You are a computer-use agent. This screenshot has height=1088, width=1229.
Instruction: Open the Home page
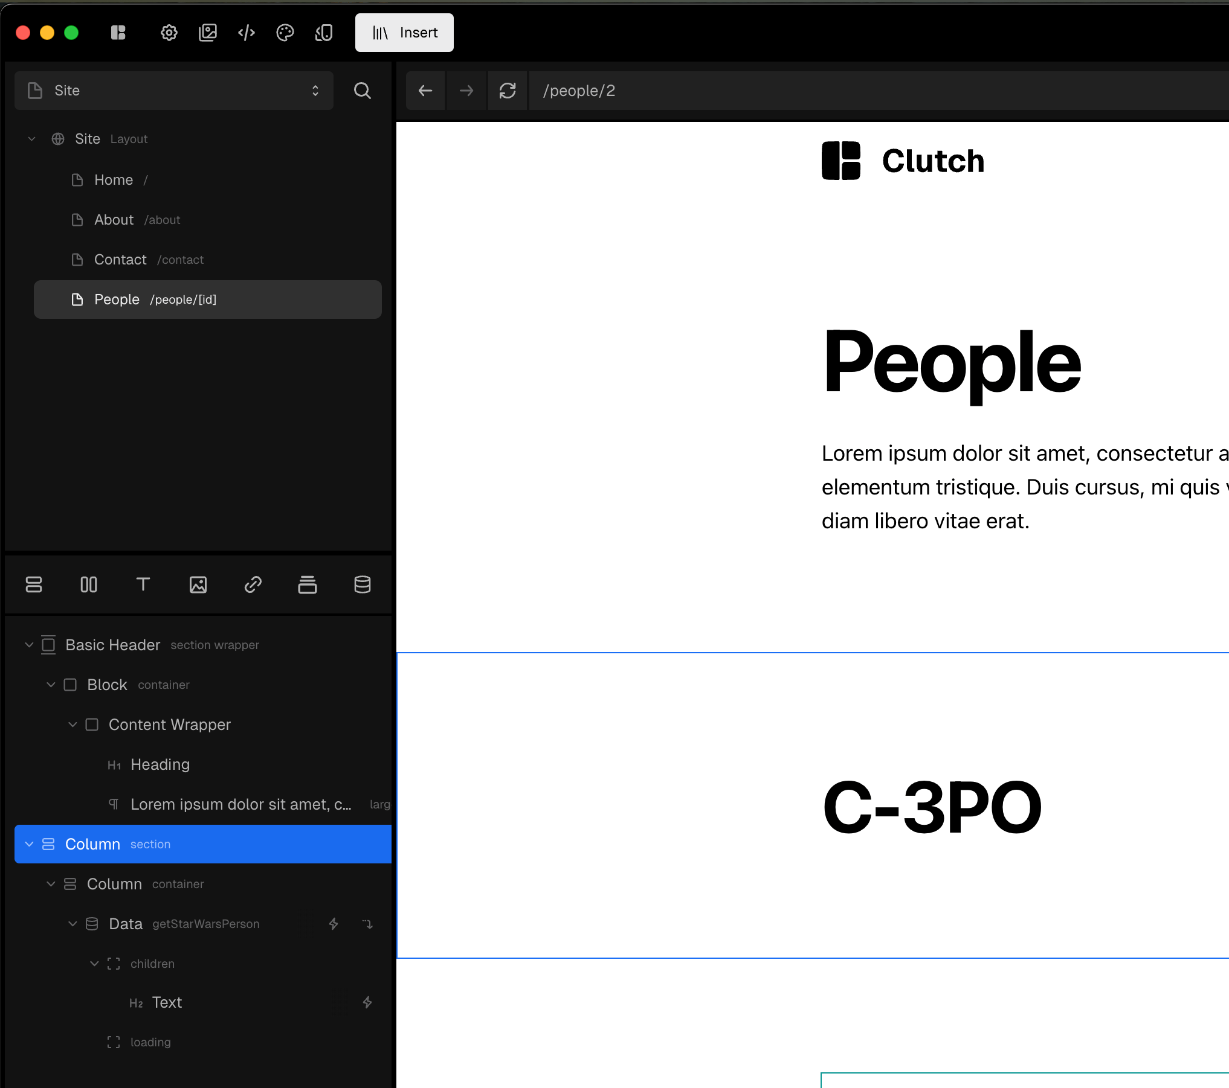208,180
